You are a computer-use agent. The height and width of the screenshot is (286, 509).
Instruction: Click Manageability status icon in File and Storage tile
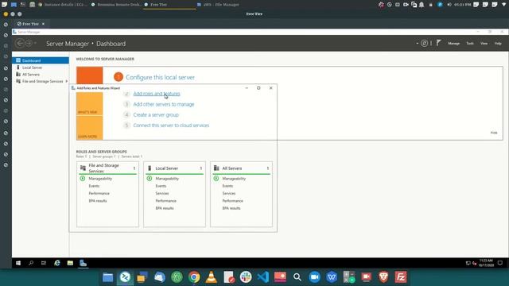tap(83, 178)
